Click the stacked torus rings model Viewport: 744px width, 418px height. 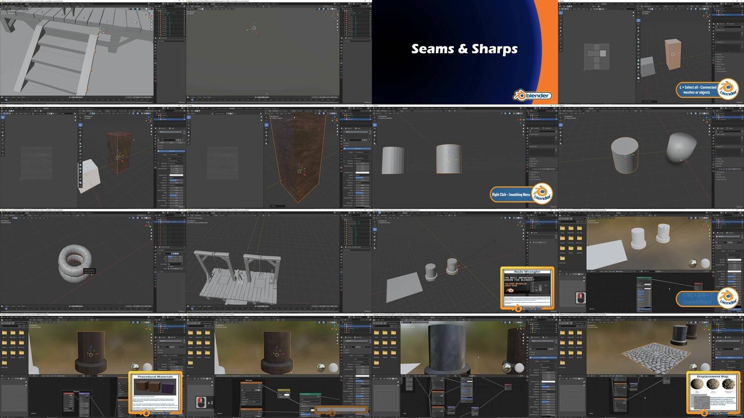point(74,262)
